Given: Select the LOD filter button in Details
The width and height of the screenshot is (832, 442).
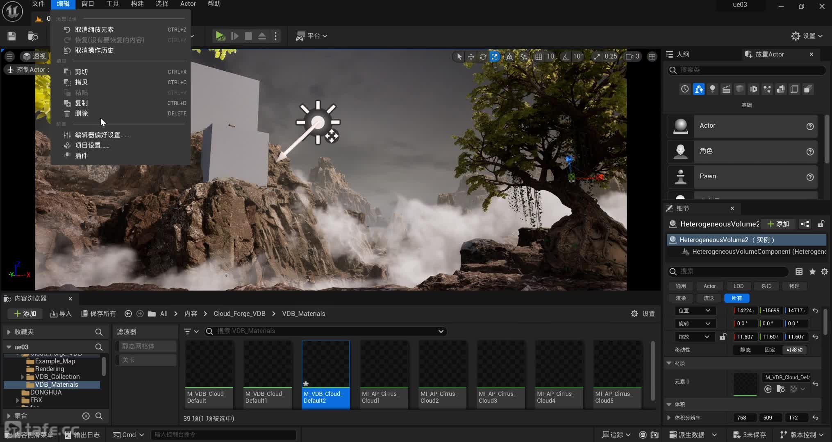Looking at the screenshot, I should [x=738, y=286].
